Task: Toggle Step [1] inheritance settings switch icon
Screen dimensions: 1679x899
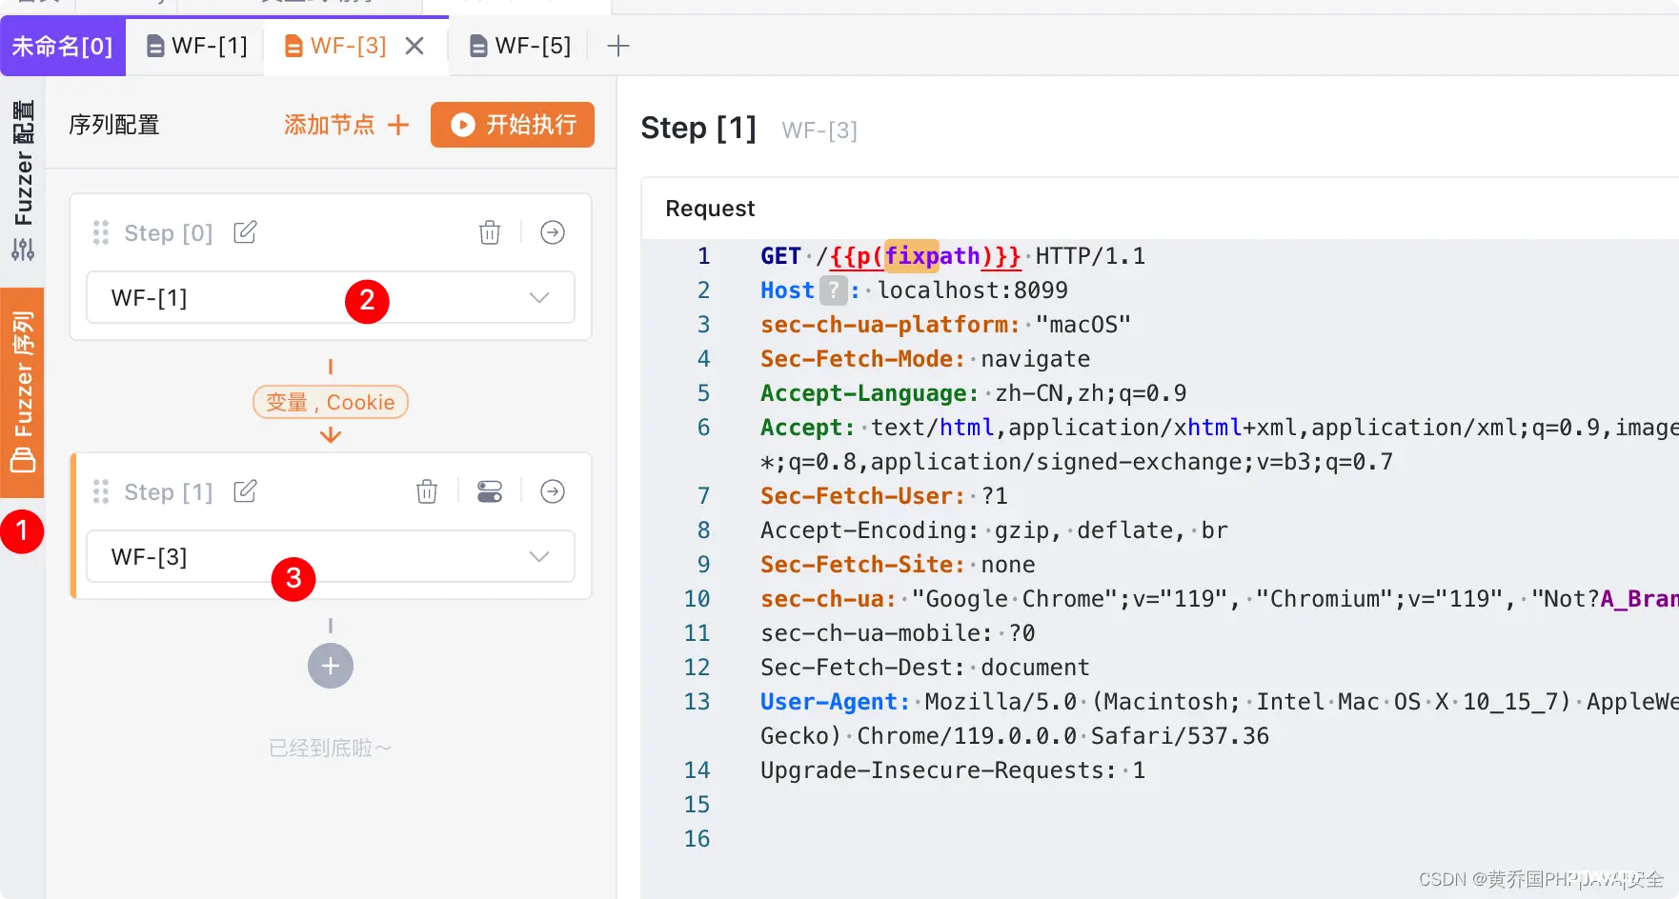Action: tap(490, 491)
